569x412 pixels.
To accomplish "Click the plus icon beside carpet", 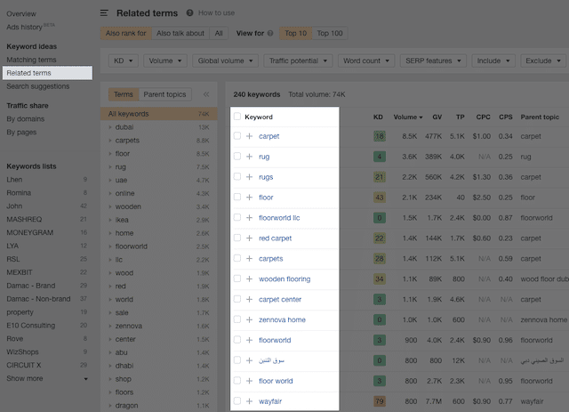I will (x=249, y=136).
